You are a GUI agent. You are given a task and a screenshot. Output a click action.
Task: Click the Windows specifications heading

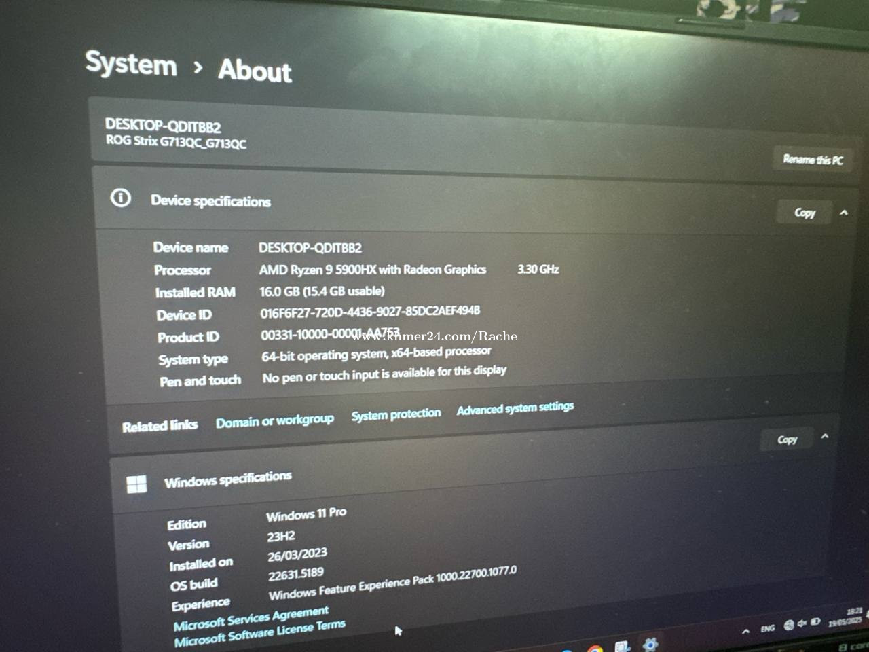pos(228,479)
